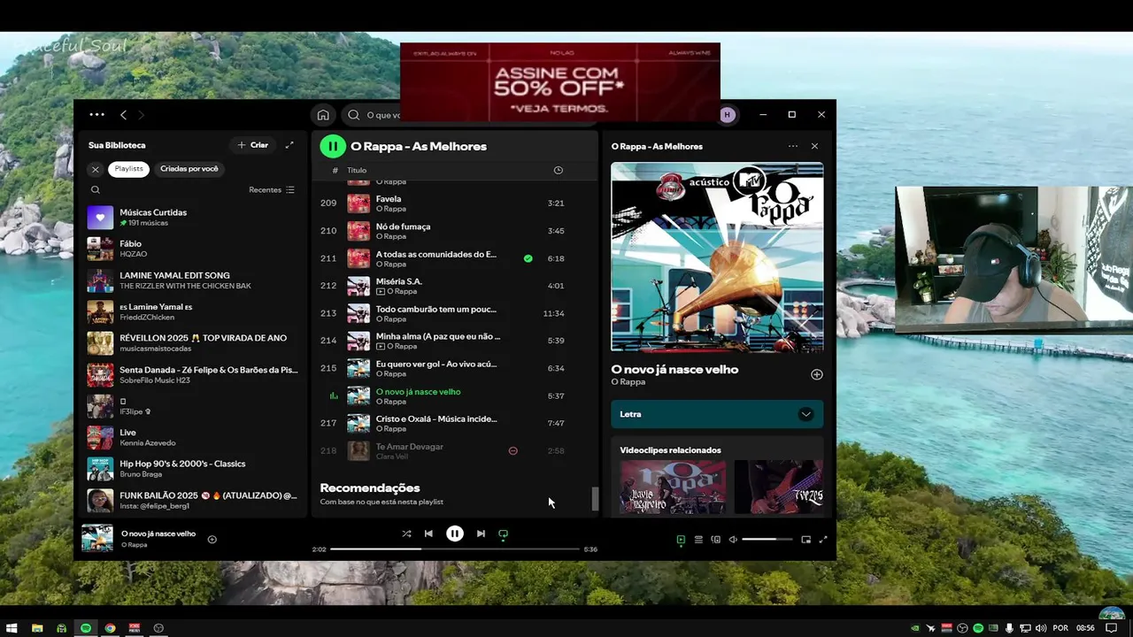1133x637 pixels.
Task: Toggle the Now Playing view button
Action: 681,540
